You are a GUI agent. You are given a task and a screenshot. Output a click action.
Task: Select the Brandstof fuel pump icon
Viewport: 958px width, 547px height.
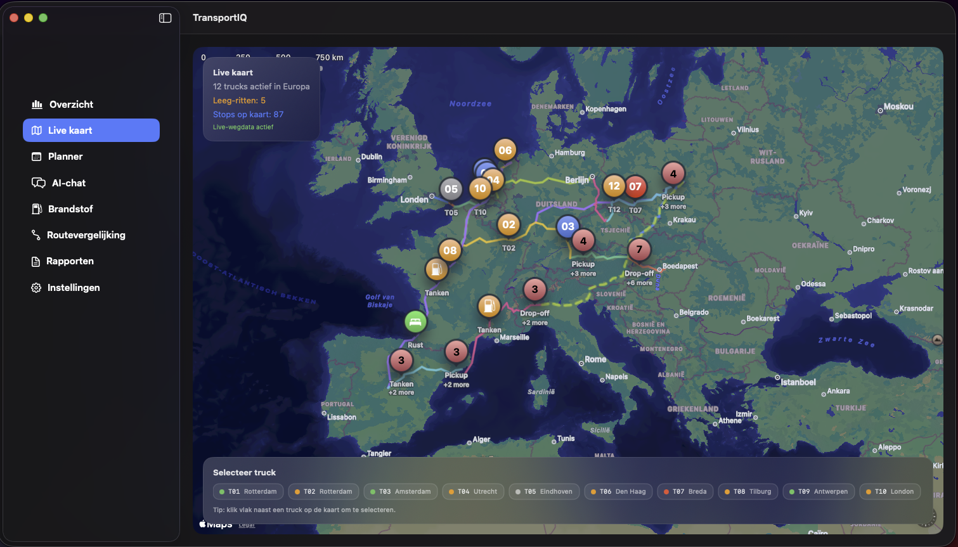[x=36, y=209]
